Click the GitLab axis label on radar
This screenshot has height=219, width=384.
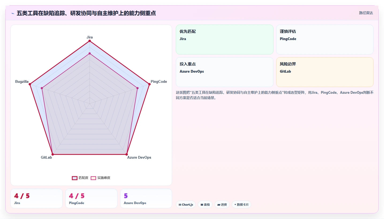(x=46, y=157)
